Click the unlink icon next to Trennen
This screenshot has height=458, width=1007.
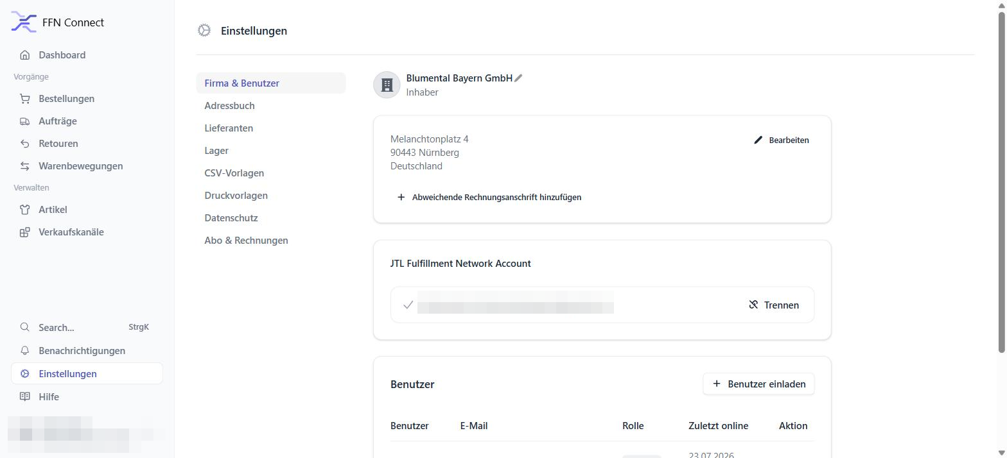tap(753, 305)
